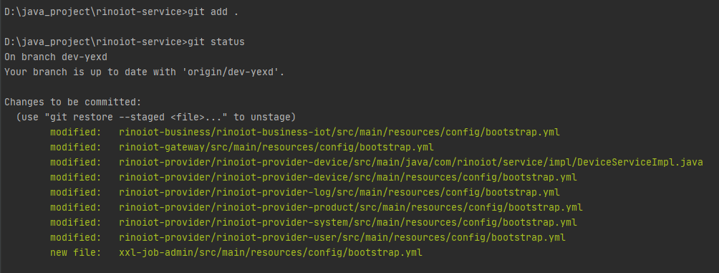Open rinoiot-provider-product bootstrap.yml path
This screenshot has width=719, height=273.
click(x=351, y=207)
